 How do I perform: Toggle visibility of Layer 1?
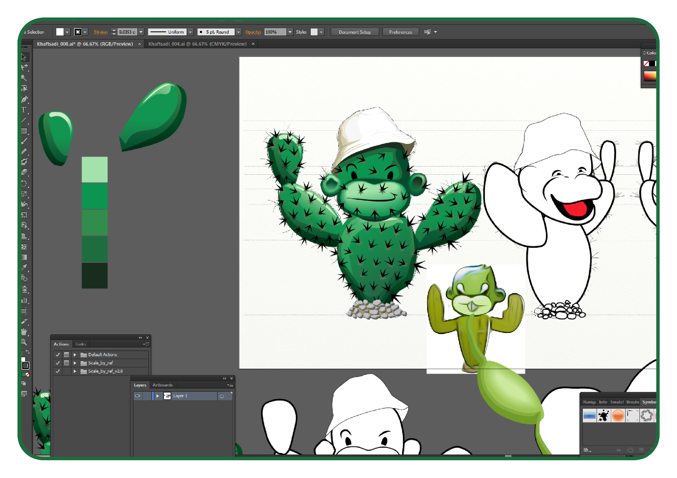pos(137,396)
